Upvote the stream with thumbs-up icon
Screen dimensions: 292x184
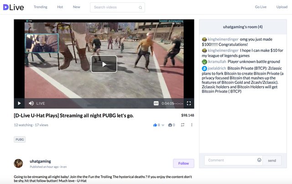tap(155, 125)
